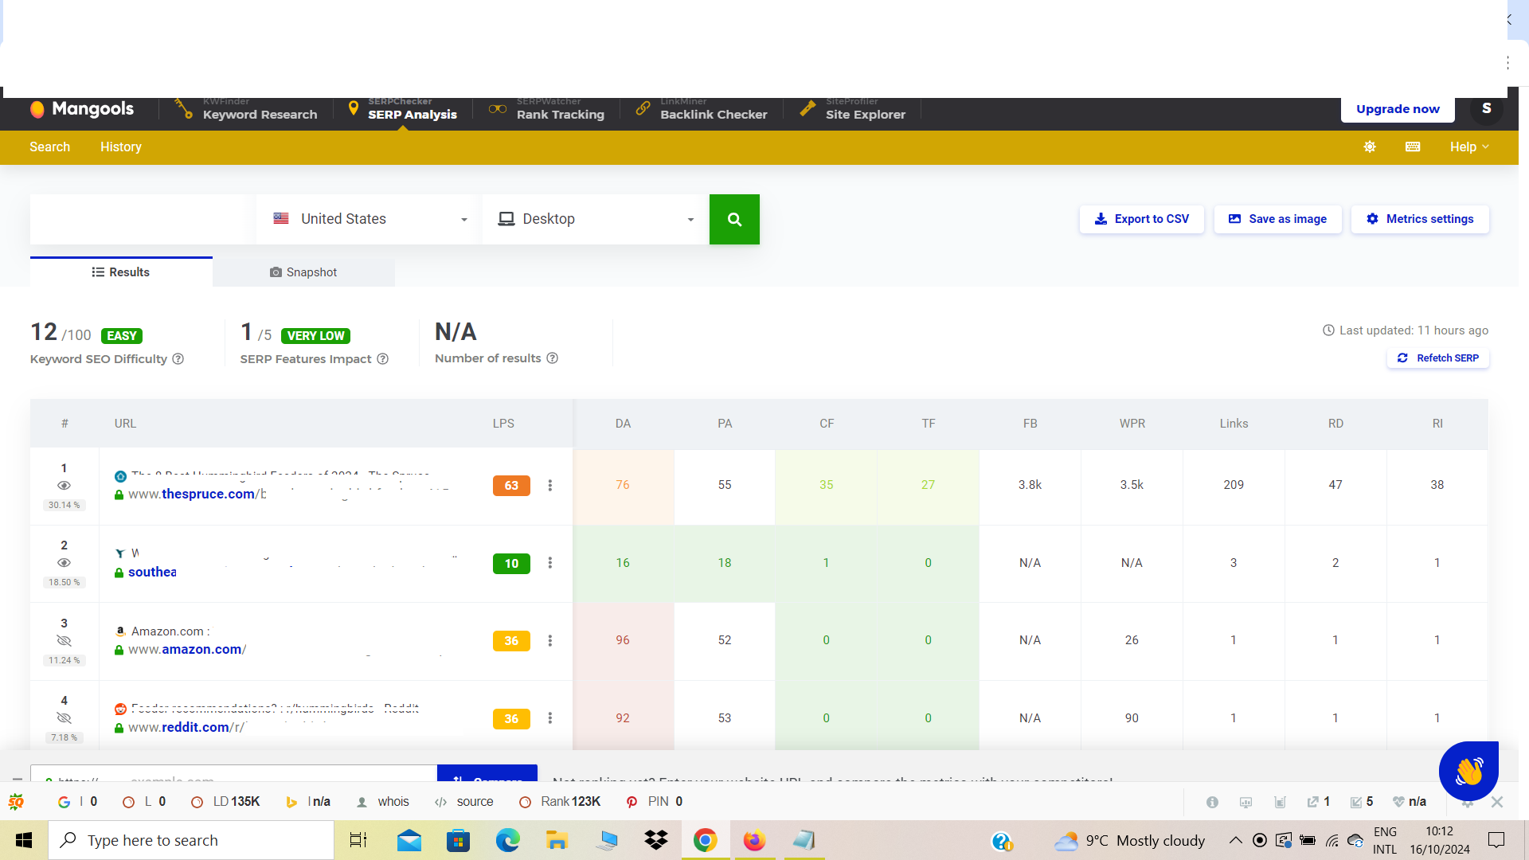
Task: Open the Mail app on taskbar
Action: pos(409,840)
